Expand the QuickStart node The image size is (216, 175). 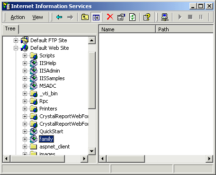point(25,131)
